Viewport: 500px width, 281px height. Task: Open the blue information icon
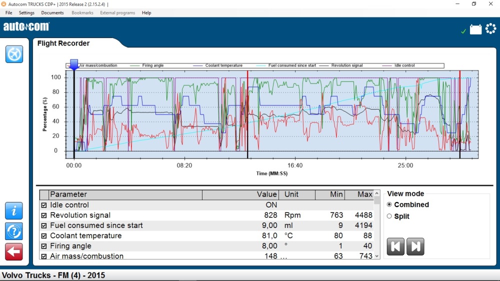pyautogui.click(x=14, y=211)
